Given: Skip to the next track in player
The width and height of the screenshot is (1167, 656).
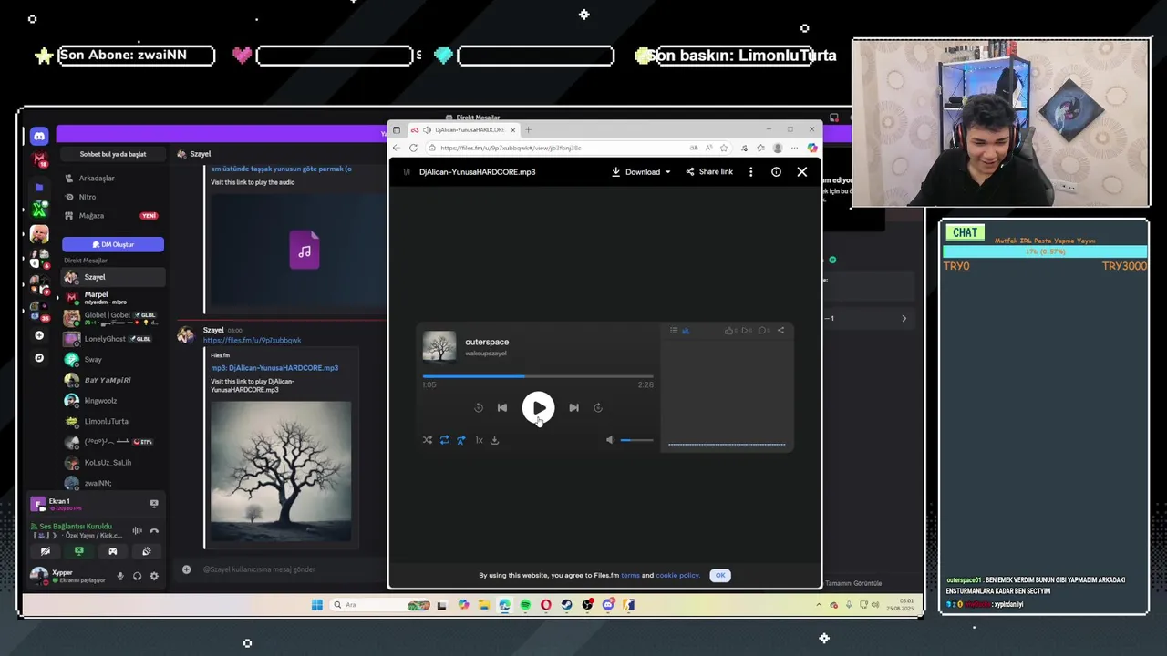Looking at the screenshot, I should (573, 407).
